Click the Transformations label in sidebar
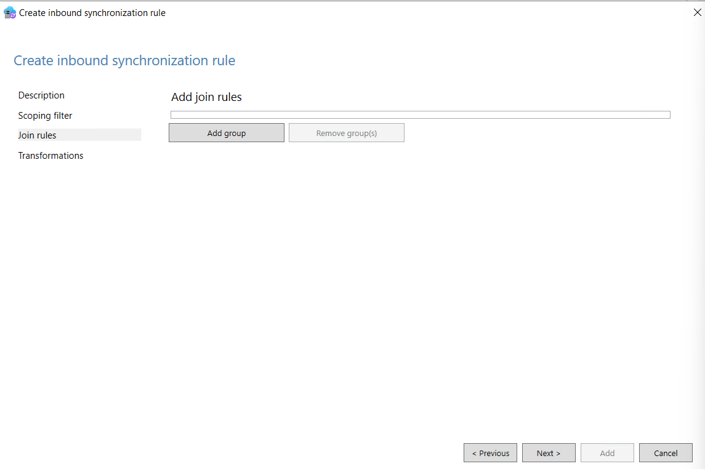 pos(50,155)
